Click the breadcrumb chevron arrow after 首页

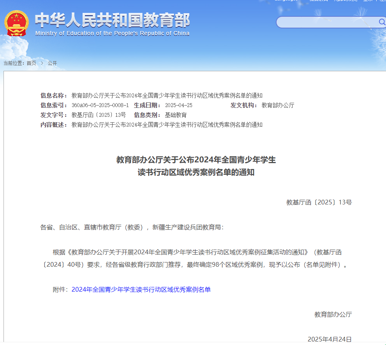click(42, 63)
